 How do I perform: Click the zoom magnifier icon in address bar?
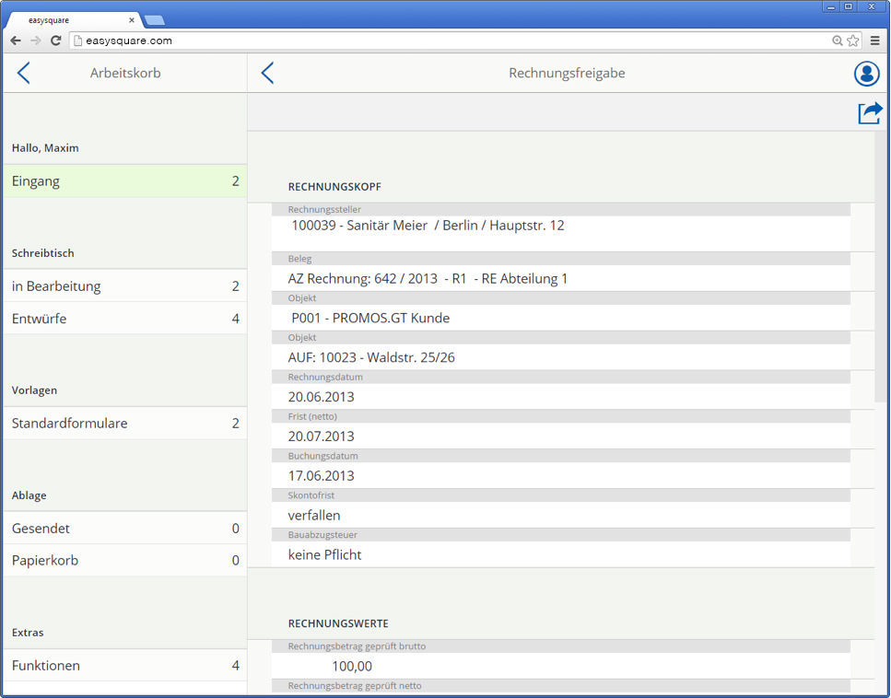click(838, 41)
